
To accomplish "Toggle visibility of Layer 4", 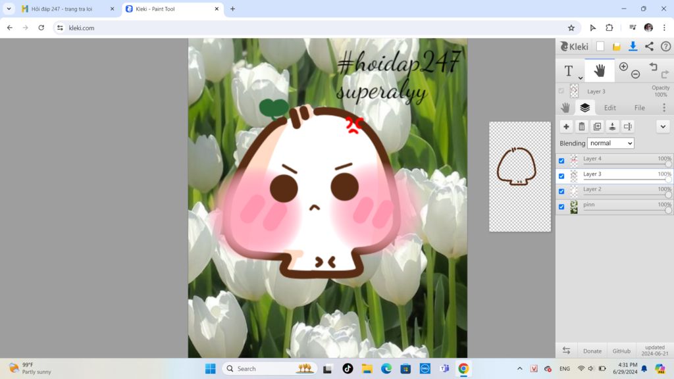I will 561,161.
